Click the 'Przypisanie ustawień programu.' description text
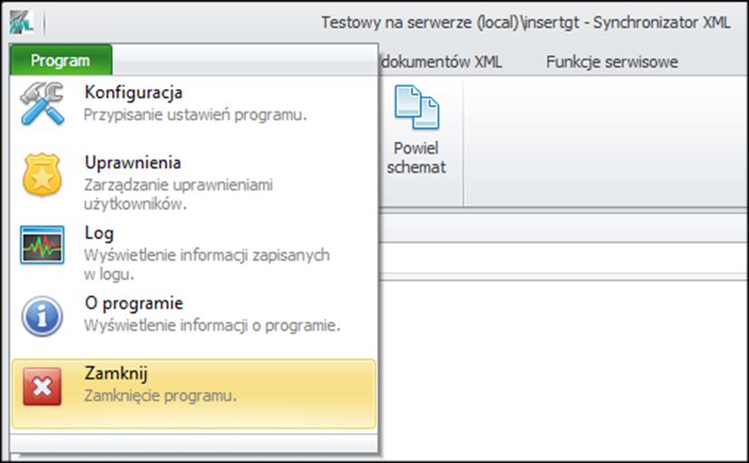The height and width of the screenshot is (463, 749). 195,115
